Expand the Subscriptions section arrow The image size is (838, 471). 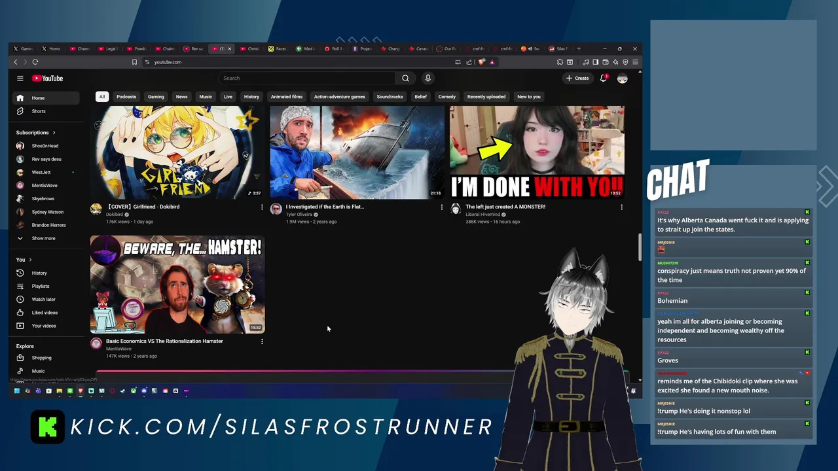tap(54, 133)
